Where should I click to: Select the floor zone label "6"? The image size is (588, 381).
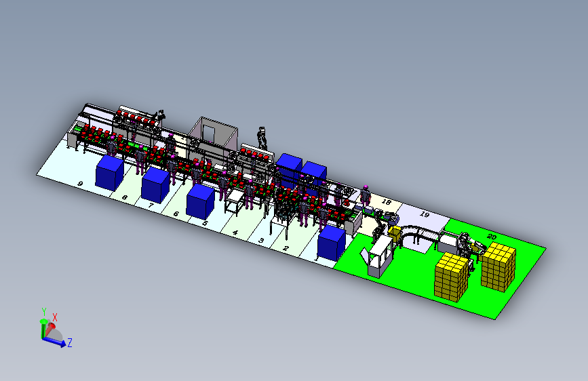tap(176, 214)
